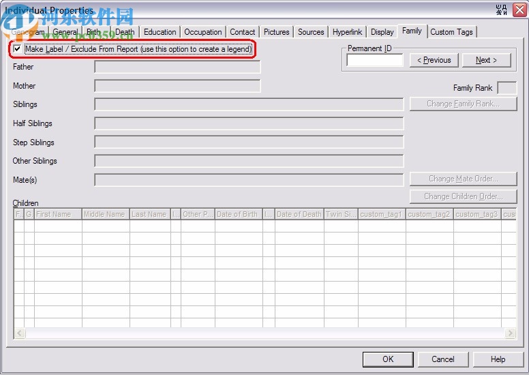Click the custom_tag3 column header

click(x=477, y=214)
